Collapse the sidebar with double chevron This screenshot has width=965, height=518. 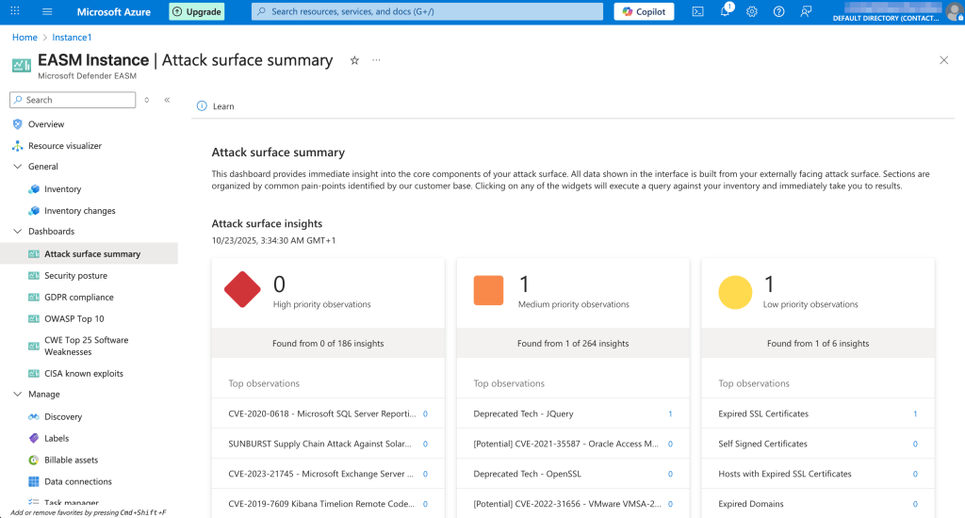(167, 100)
